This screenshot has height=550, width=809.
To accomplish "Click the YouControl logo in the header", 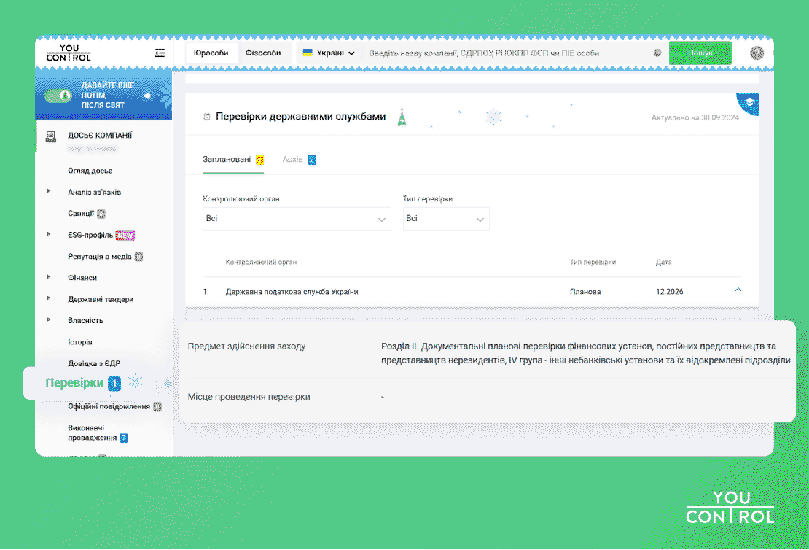I will (69, 53).
